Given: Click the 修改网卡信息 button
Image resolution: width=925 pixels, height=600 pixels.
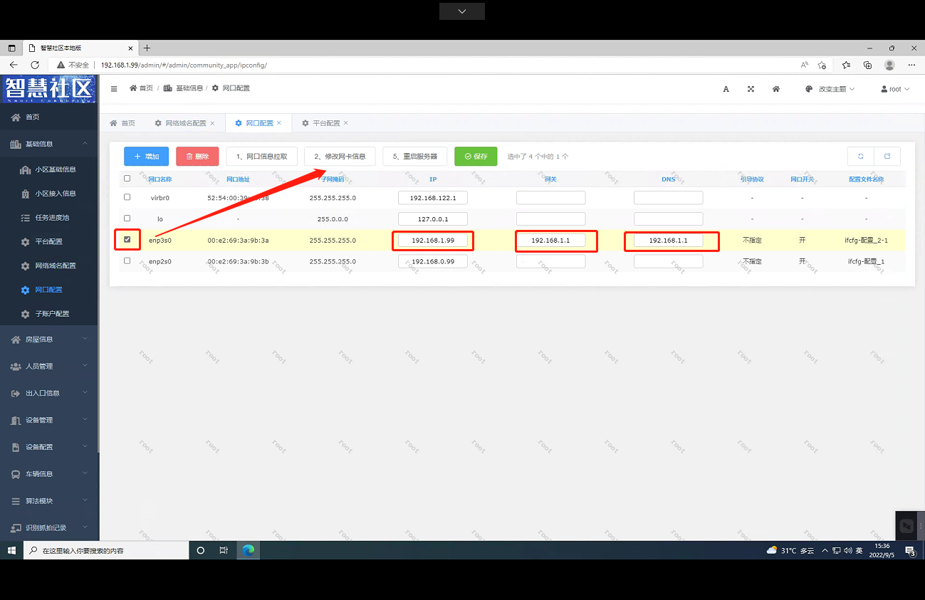Looking at the screenshot, I should click(340, 157).
